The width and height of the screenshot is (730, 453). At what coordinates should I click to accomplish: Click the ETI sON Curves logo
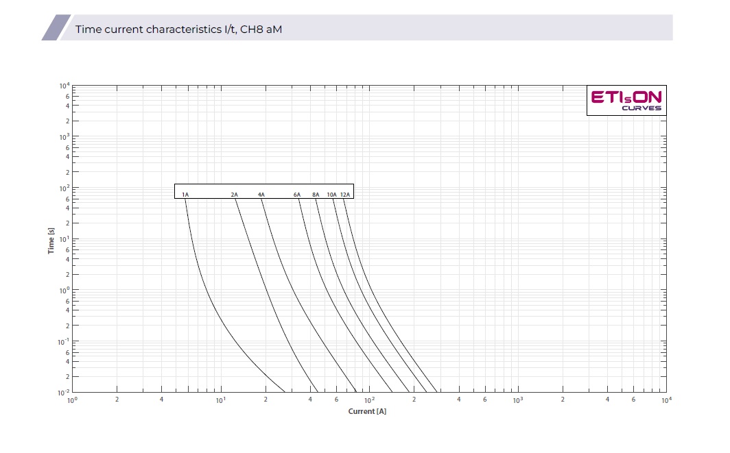[x=626, y=100]
